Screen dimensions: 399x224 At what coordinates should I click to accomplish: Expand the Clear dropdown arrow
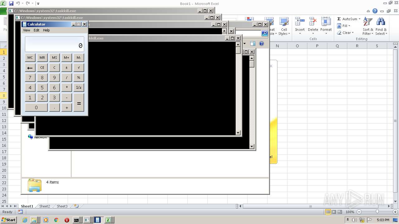point(353,33)
